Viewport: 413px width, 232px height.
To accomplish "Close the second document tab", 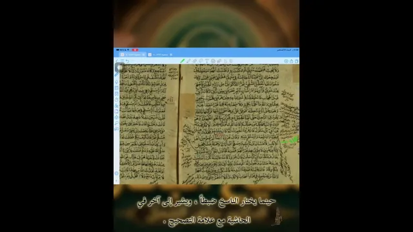I will (171, 55).
